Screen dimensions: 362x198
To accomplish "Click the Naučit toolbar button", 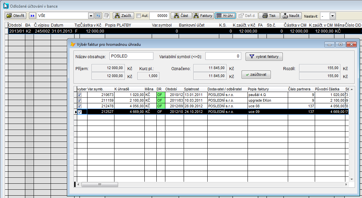I will tap(291, 16).
